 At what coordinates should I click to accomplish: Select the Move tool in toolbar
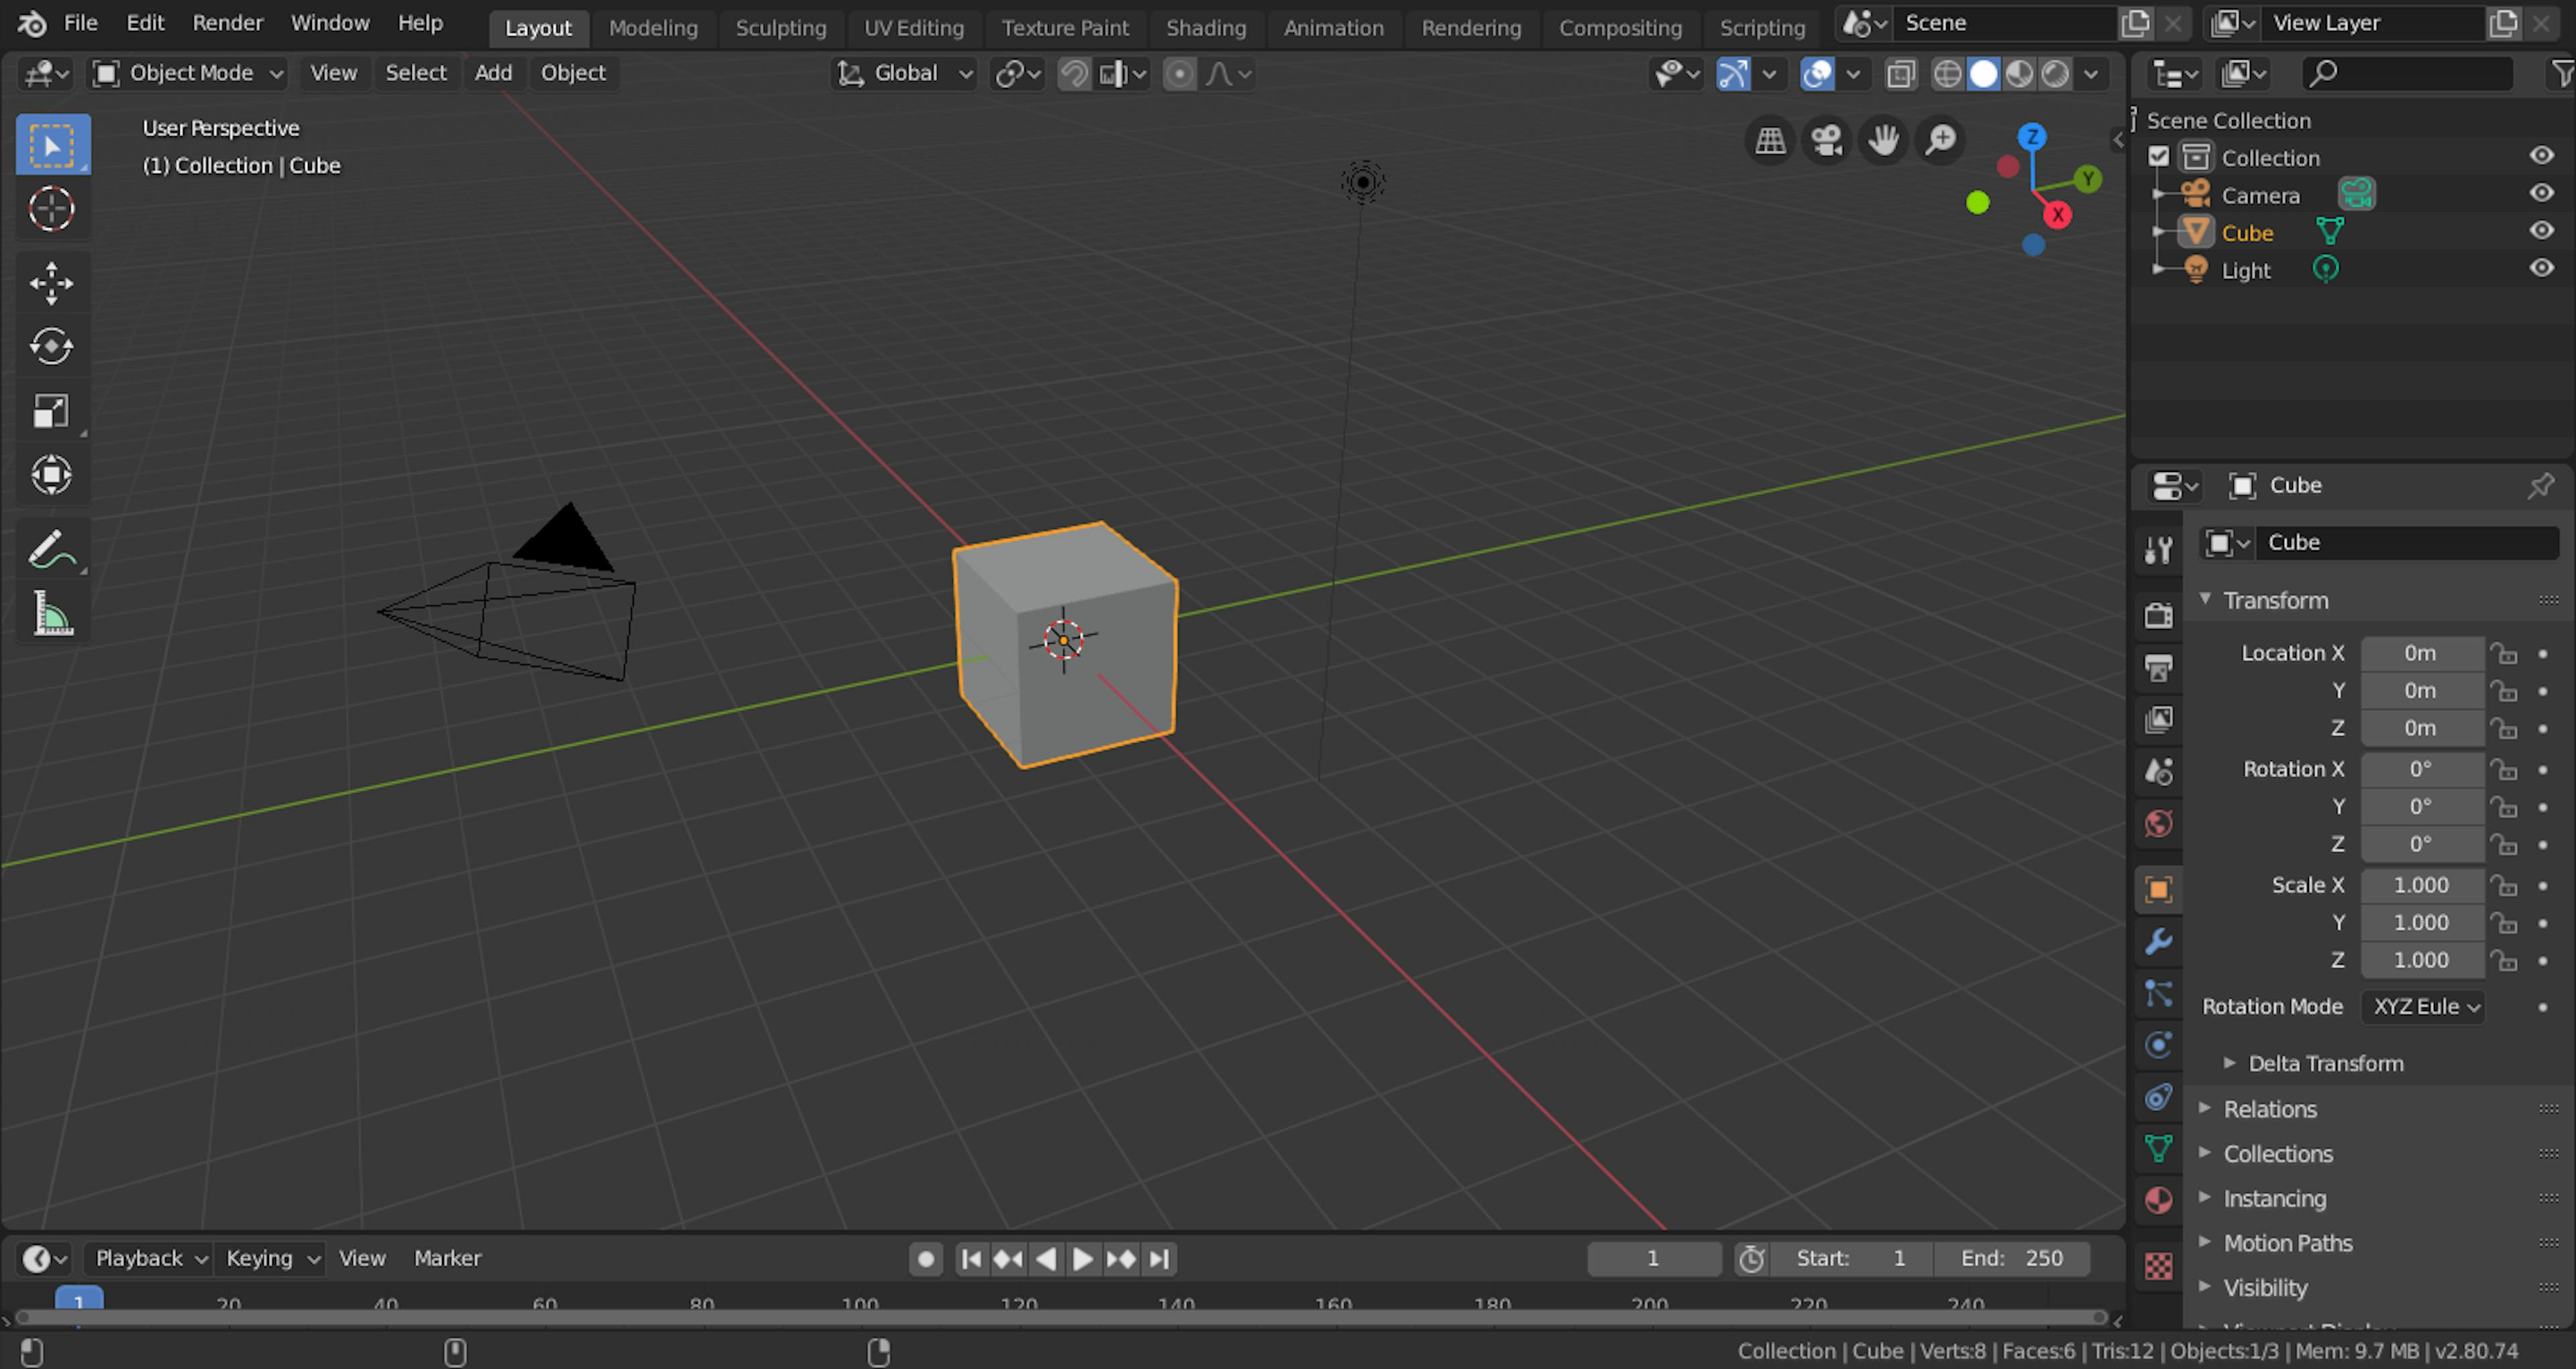point(50,281)
